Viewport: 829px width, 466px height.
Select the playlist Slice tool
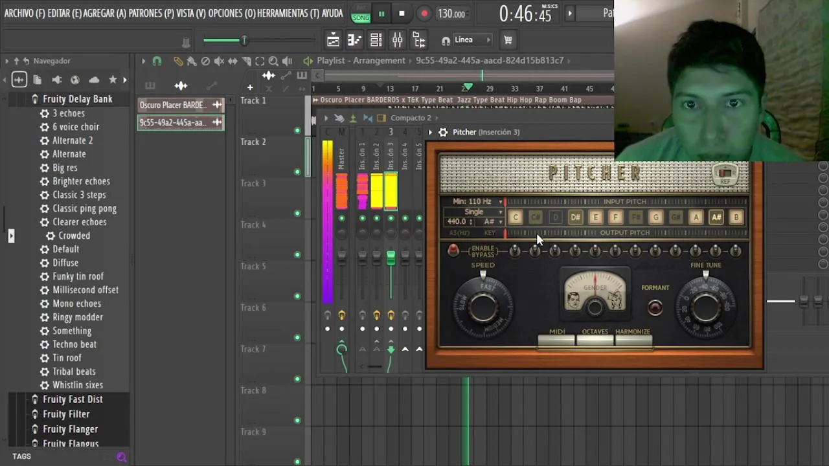[246, 61]
